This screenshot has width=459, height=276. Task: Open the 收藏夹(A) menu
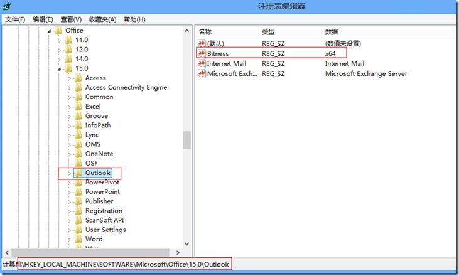103,19
